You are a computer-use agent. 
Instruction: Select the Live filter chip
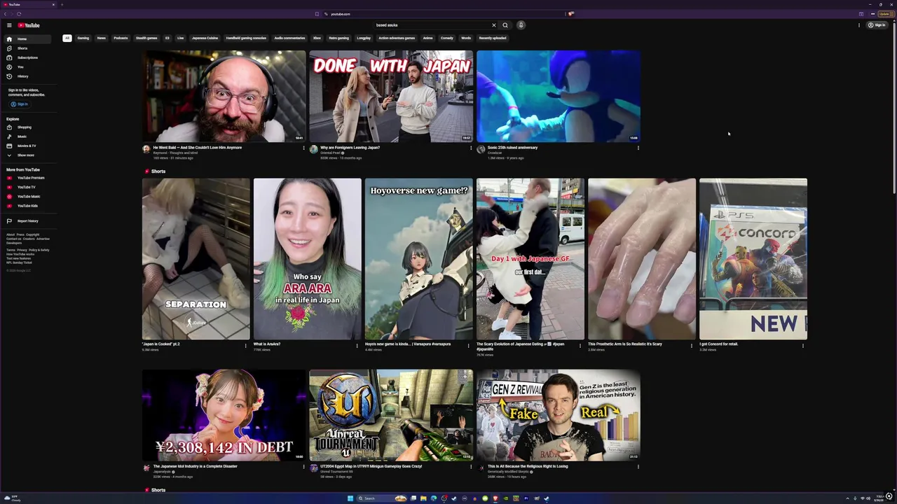click(180, 38)
